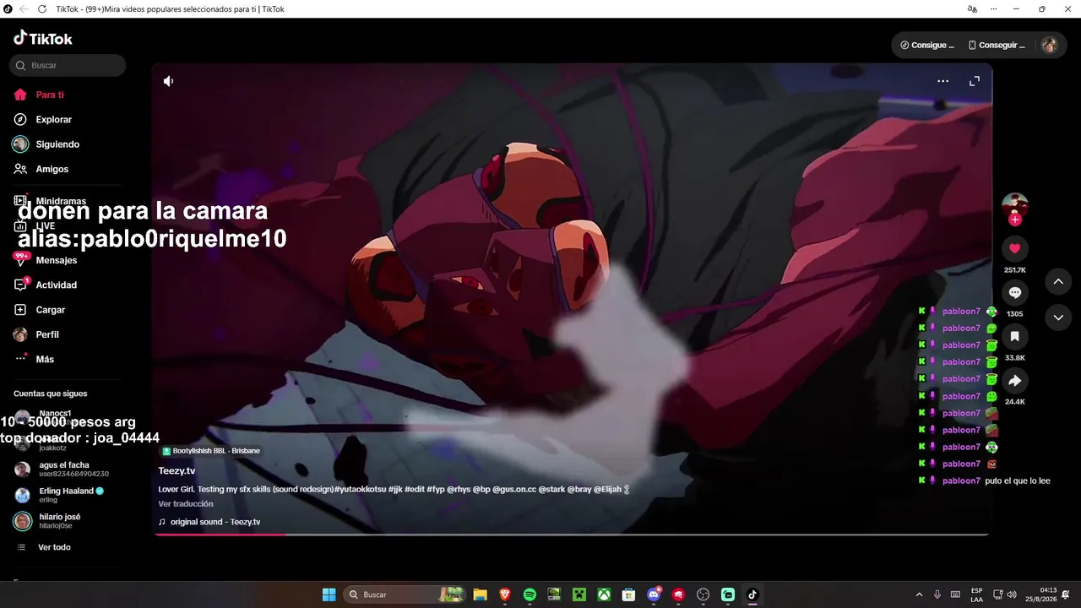Go to the Para ti feed

50,95
